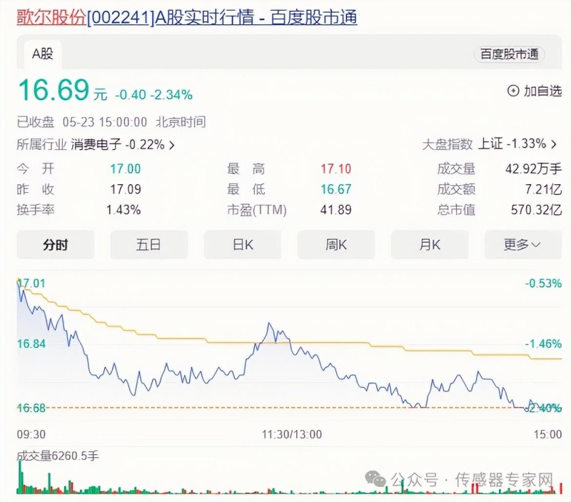The width and height of the screenshot is (571, 502).
Task: Click the price change -0.40 -2.34%
Action: (x=153, y=95)
